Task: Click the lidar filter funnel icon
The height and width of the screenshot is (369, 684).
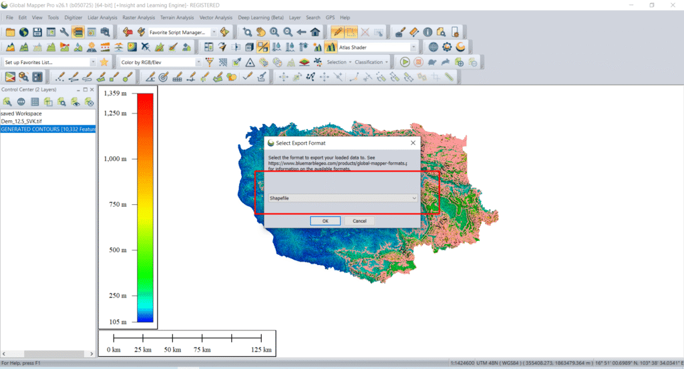Action: 210,62
